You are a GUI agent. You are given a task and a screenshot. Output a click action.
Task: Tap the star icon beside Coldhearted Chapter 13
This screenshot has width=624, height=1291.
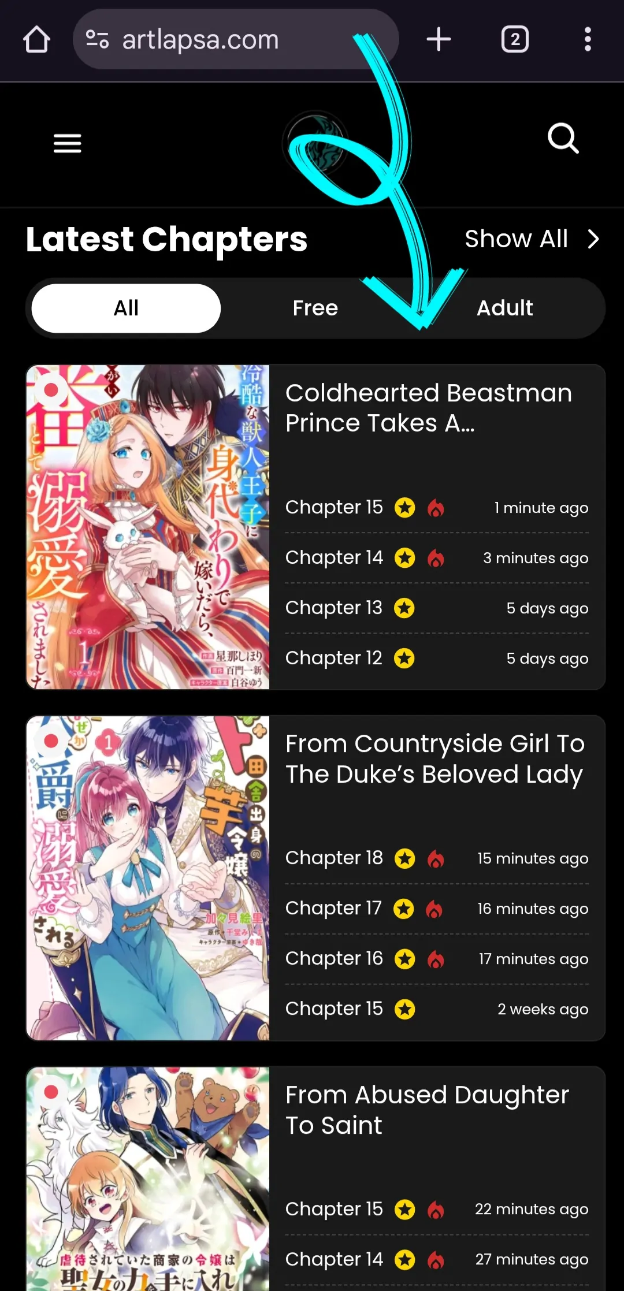(x=404, y=608)
